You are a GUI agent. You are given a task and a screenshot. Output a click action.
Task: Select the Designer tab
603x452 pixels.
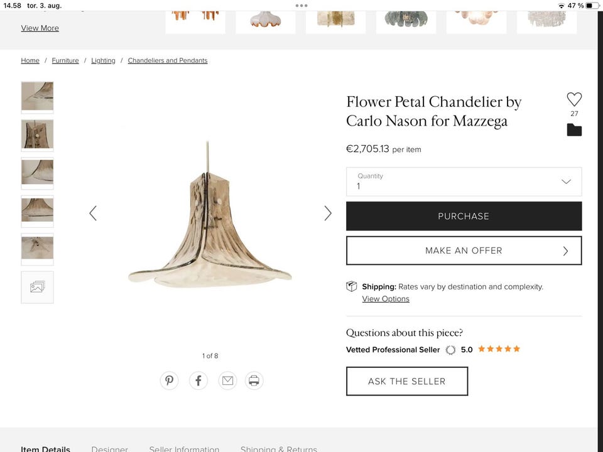pyautogui.click(x=109, y=449)
